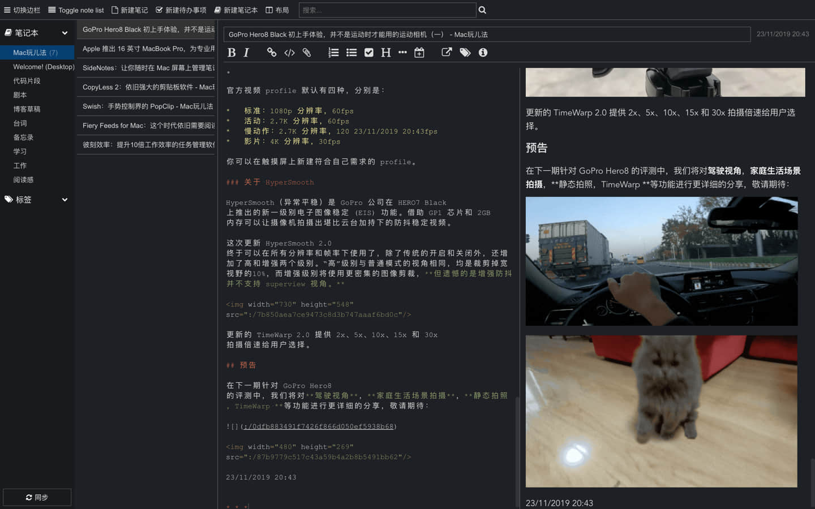Show note properties info icon
This screenshot has height=509, width=815.
point(483,53)
